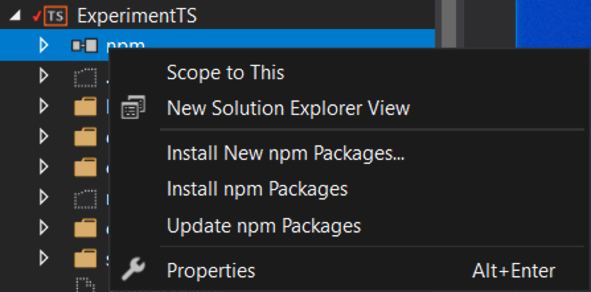Expand the dotted folder below npm
The height and width of the screenshot is (292, 591).
point(44,76)
